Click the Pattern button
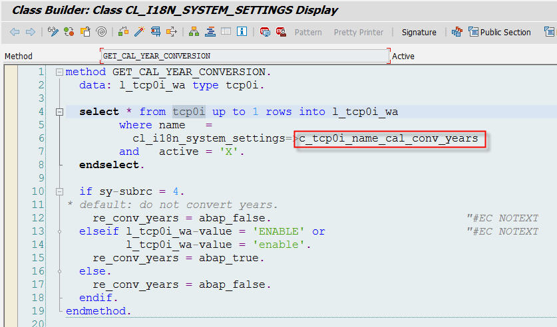Viewport: 557px width, 327px height. pyautogui.click(x=308, y=33)
